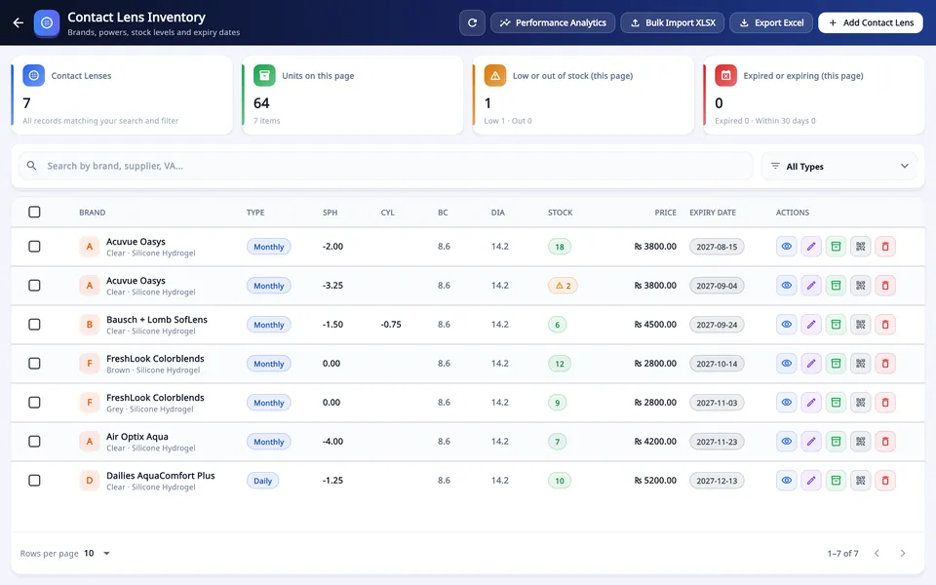Open Performance Analytics
This screenshot has width=936, height=585.
pyautogui.click(x=553, y=22)
